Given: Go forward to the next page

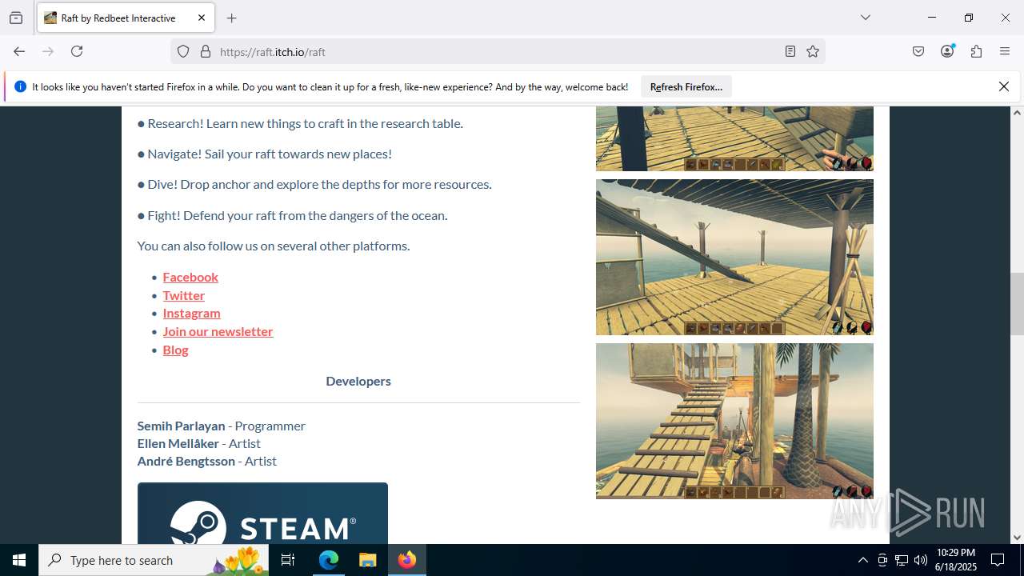Looking at the screenshot, I should [48, 51].
